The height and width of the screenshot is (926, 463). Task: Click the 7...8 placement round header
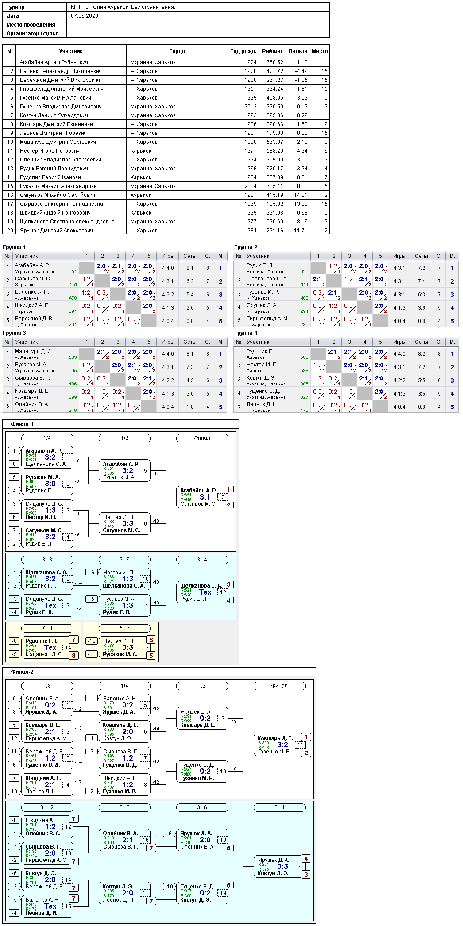tap(47, 628)
